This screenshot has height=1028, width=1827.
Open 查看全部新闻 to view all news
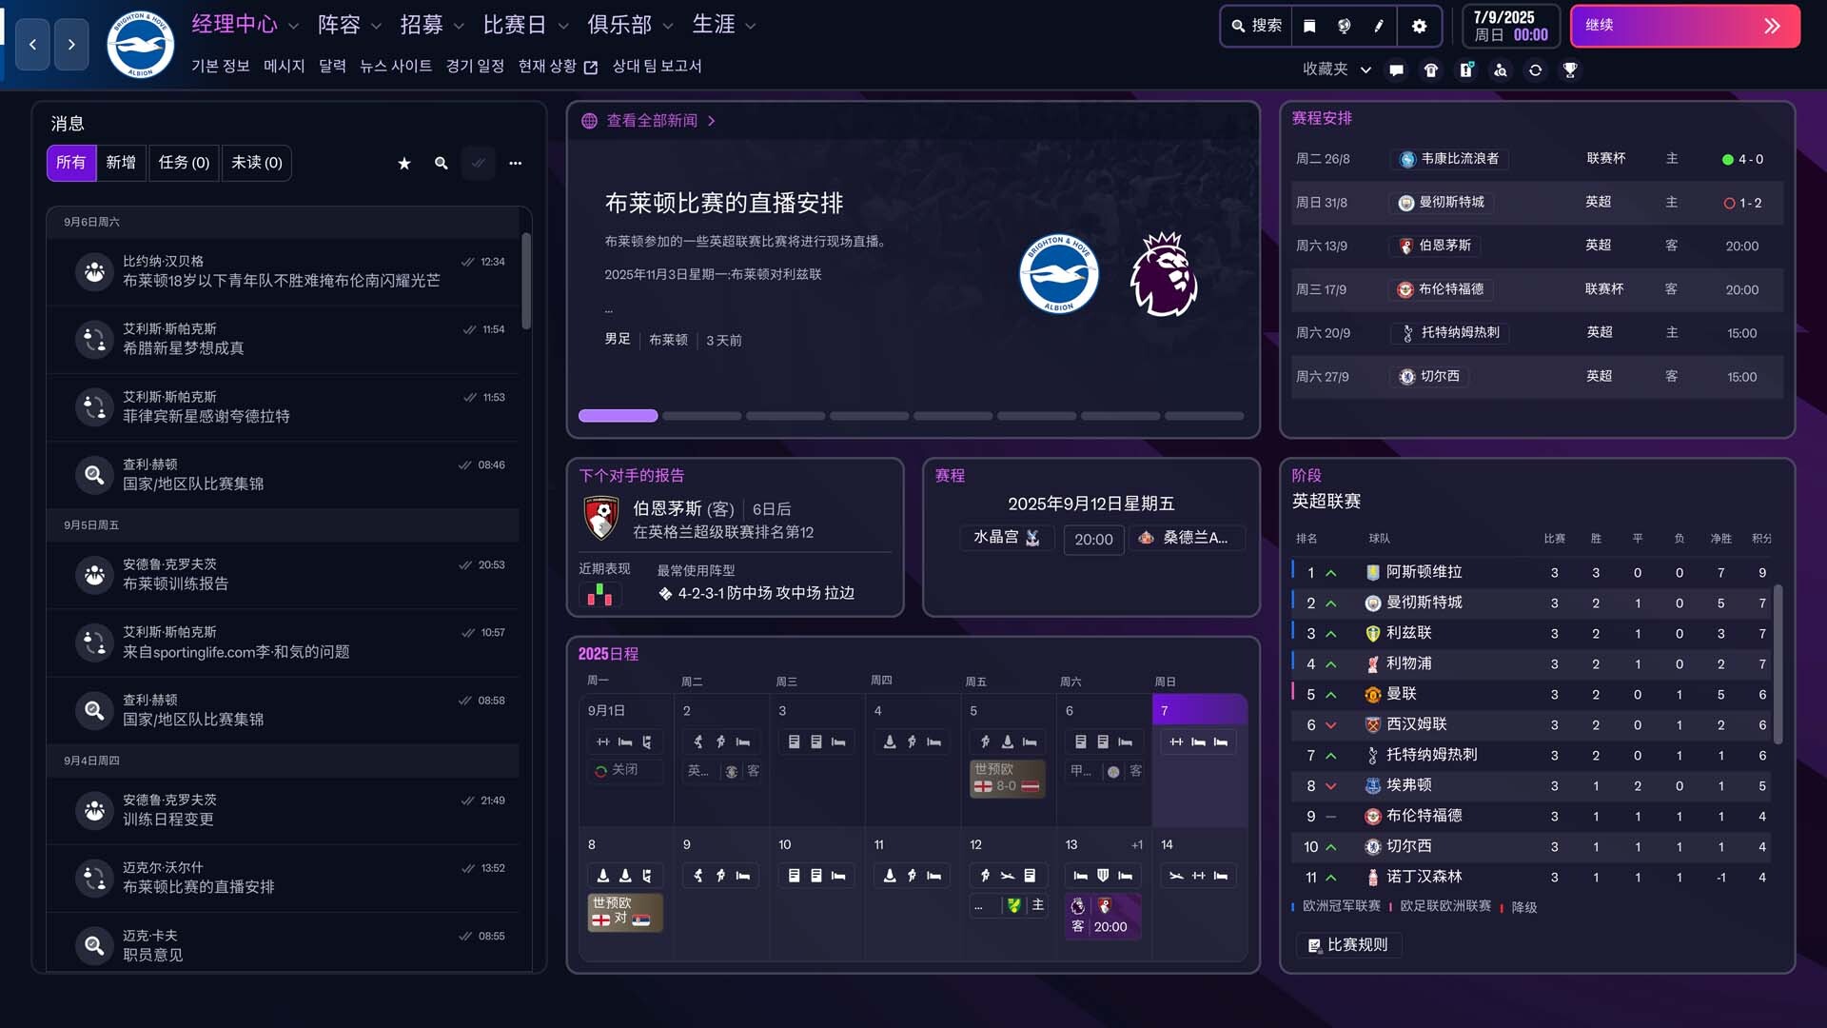point(653,121)
